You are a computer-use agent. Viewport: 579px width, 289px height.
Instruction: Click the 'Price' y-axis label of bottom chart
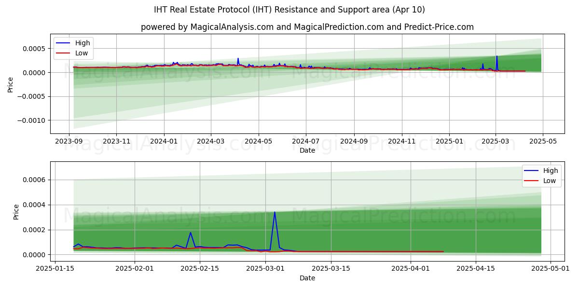pyautogui.click(x=15, y=212)
